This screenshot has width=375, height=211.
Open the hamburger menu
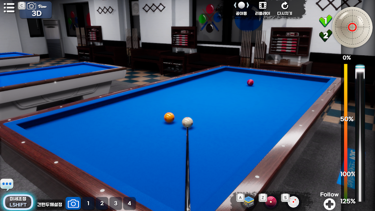[9, 7]
